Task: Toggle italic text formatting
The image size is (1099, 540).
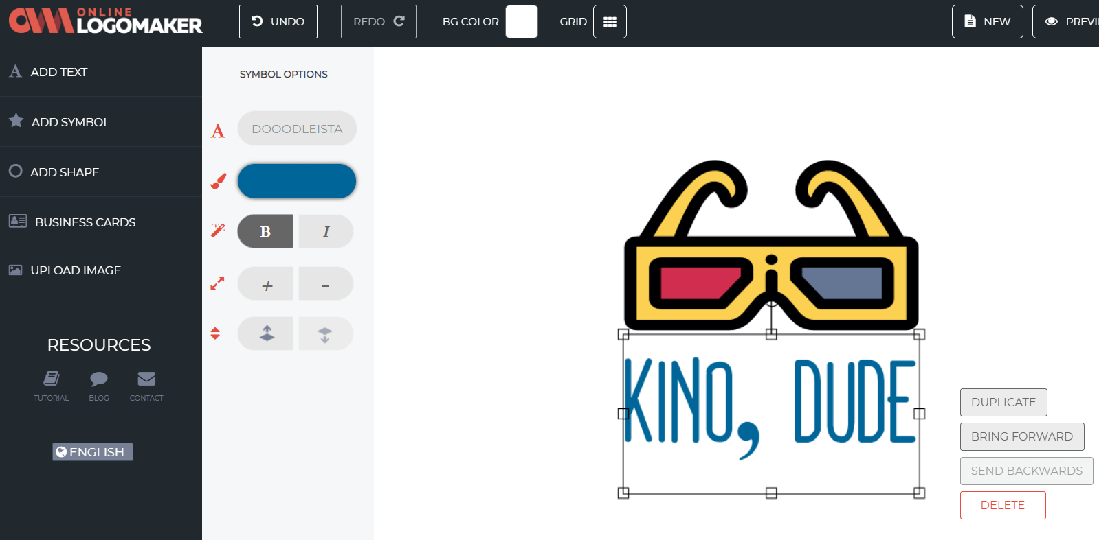Action: (x=326, y=231)
